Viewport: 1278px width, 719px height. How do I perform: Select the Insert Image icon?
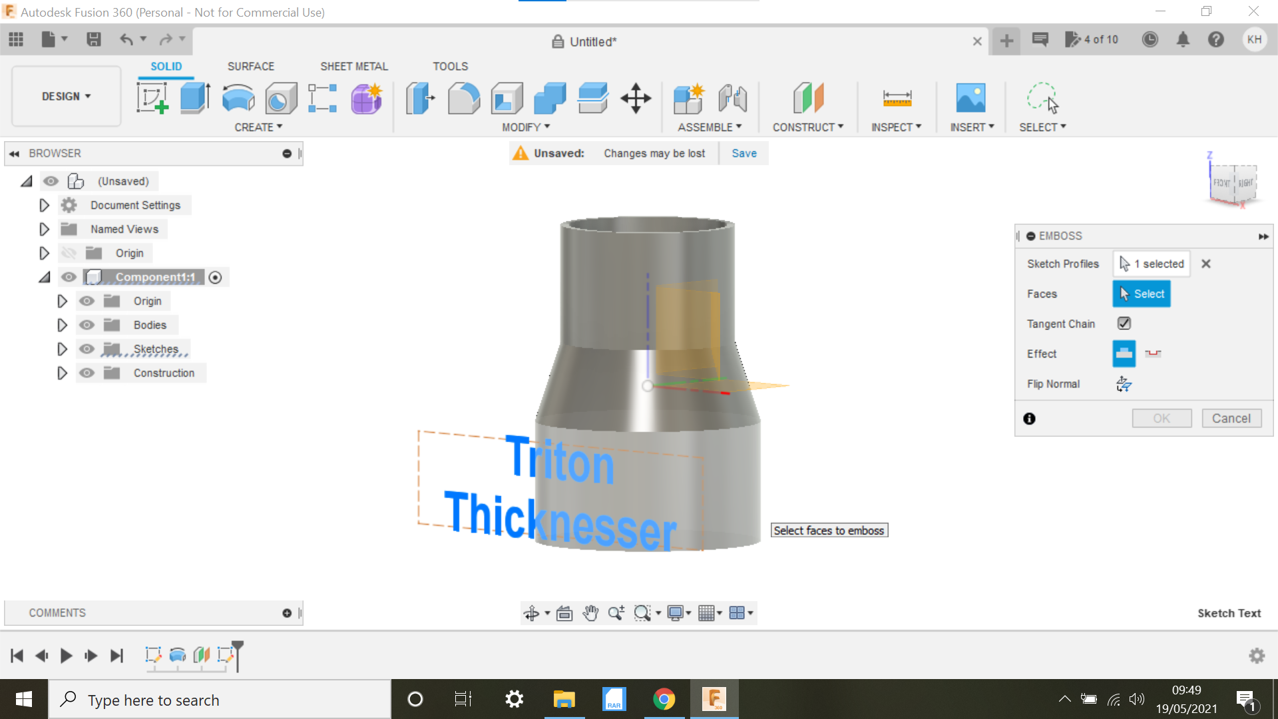pyautogui.click(x=970, y=99)
